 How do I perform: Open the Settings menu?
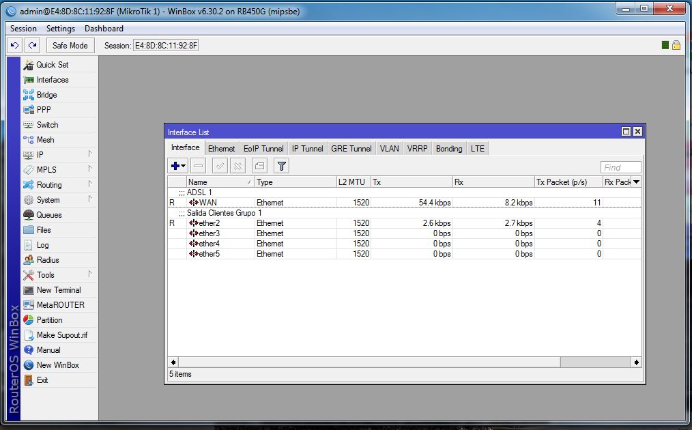pos(61,29)
